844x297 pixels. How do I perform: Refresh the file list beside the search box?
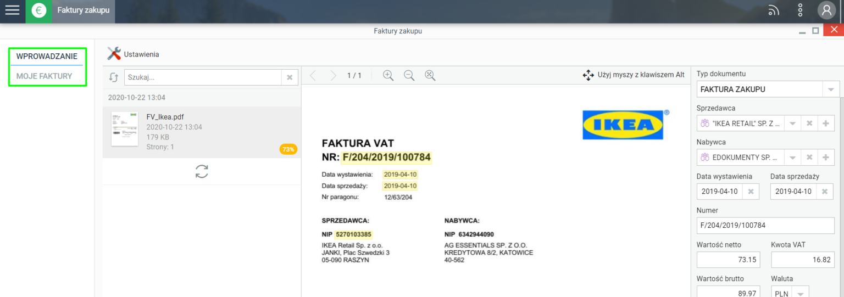point(114,78)
